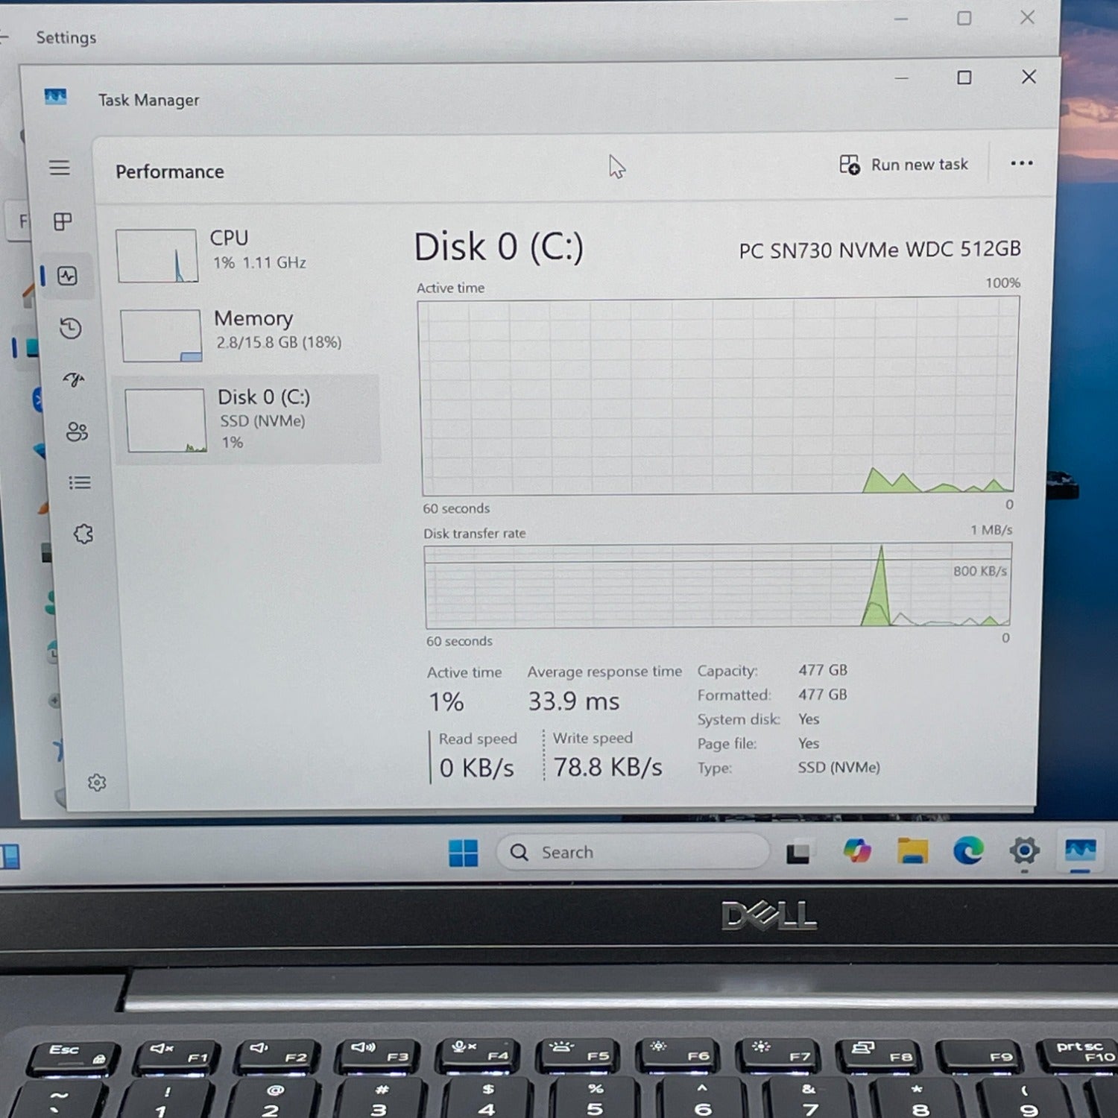Select the Performance page icon in sidebar
The width and height of the screenshot is (1118, 1118).
68,277
